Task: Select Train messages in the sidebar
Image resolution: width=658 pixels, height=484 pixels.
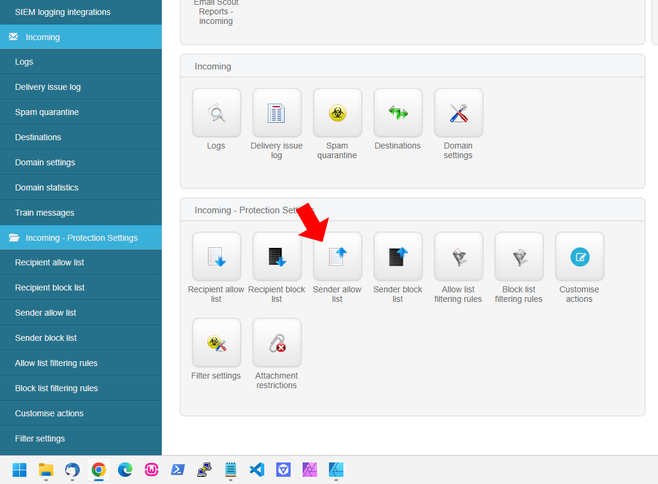Action: [x=45, y=213]
